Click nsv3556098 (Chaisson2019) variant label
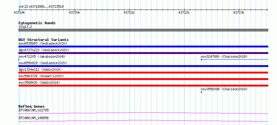The height and width of the screenshot is (125, 277). 224,89
